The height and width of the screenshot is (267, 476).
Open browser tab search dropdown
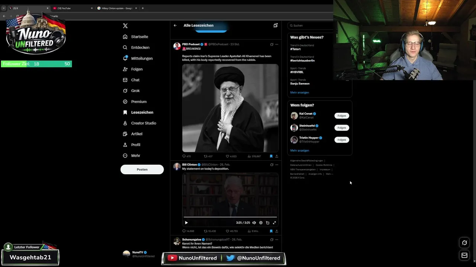(x=4, y=8)
